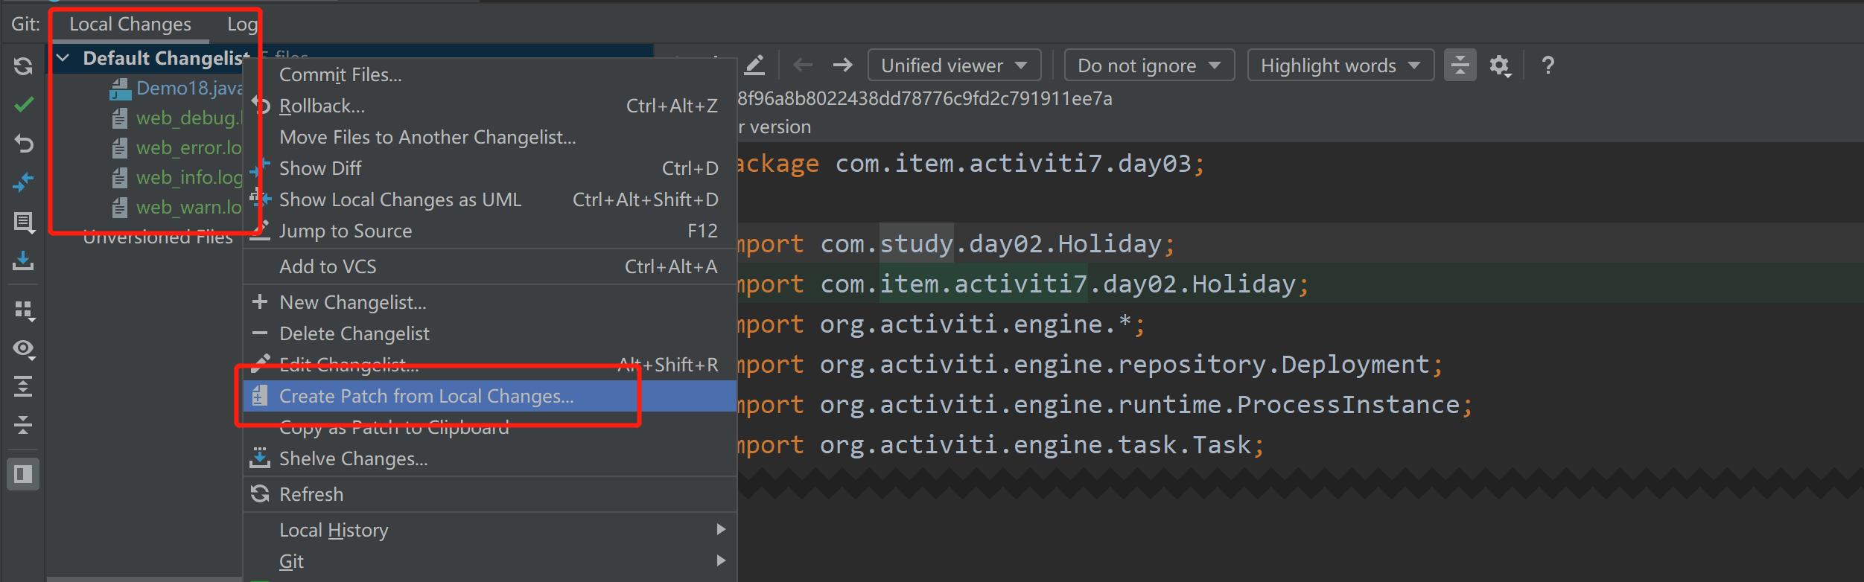Viewport: 1864px width, 582px height.
Task: Go to next difference with forward arrow
Action: pos(842,65)
